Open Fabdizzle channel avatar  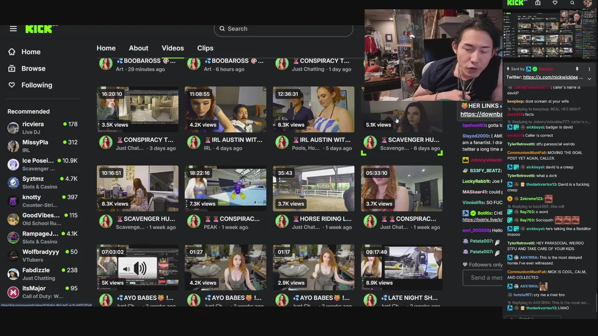tap(14, 274)
